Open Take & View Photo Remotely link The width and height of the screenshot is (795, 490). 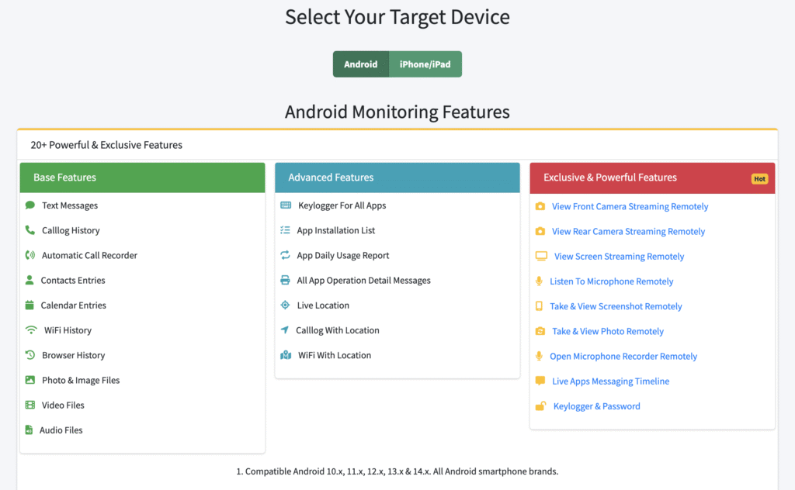pyautogui.click(x=607, y=331)
